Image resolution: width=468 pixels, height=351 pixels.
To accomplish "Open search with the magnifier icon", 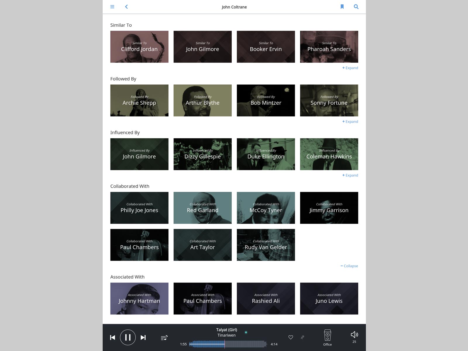I will 356,7.
